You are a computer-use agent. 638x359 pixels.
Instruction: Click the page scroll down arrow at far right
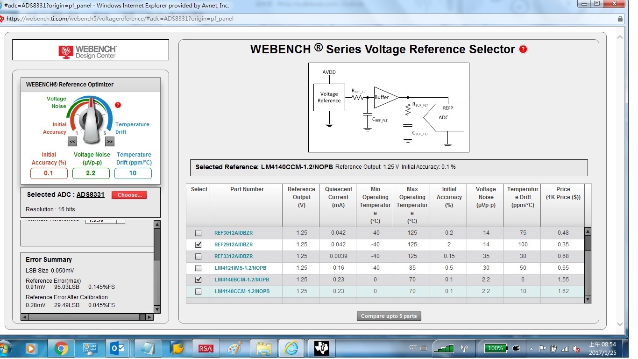620,323
